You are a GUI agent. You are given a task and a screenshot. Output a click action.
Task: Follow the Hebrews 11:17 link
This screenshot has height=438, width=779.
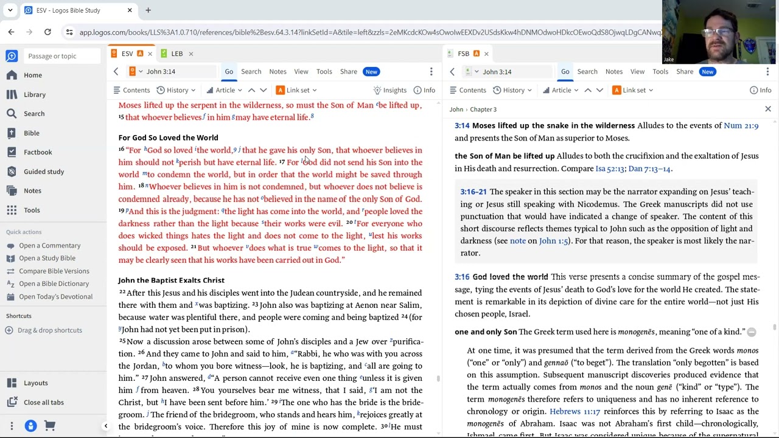pos(575,412)
